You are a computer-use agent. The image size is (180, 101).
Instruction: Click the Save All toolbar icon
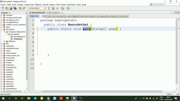(x=15, y=8)
